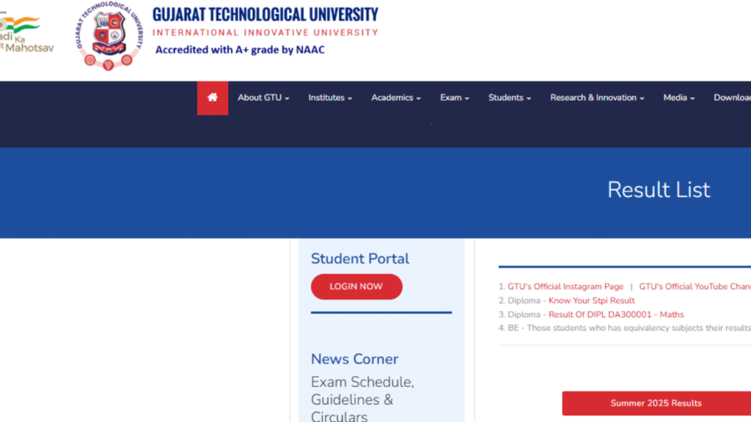Open the Exam menu in navbar
This screenshot has width=751, height=422.
point(454,98)
